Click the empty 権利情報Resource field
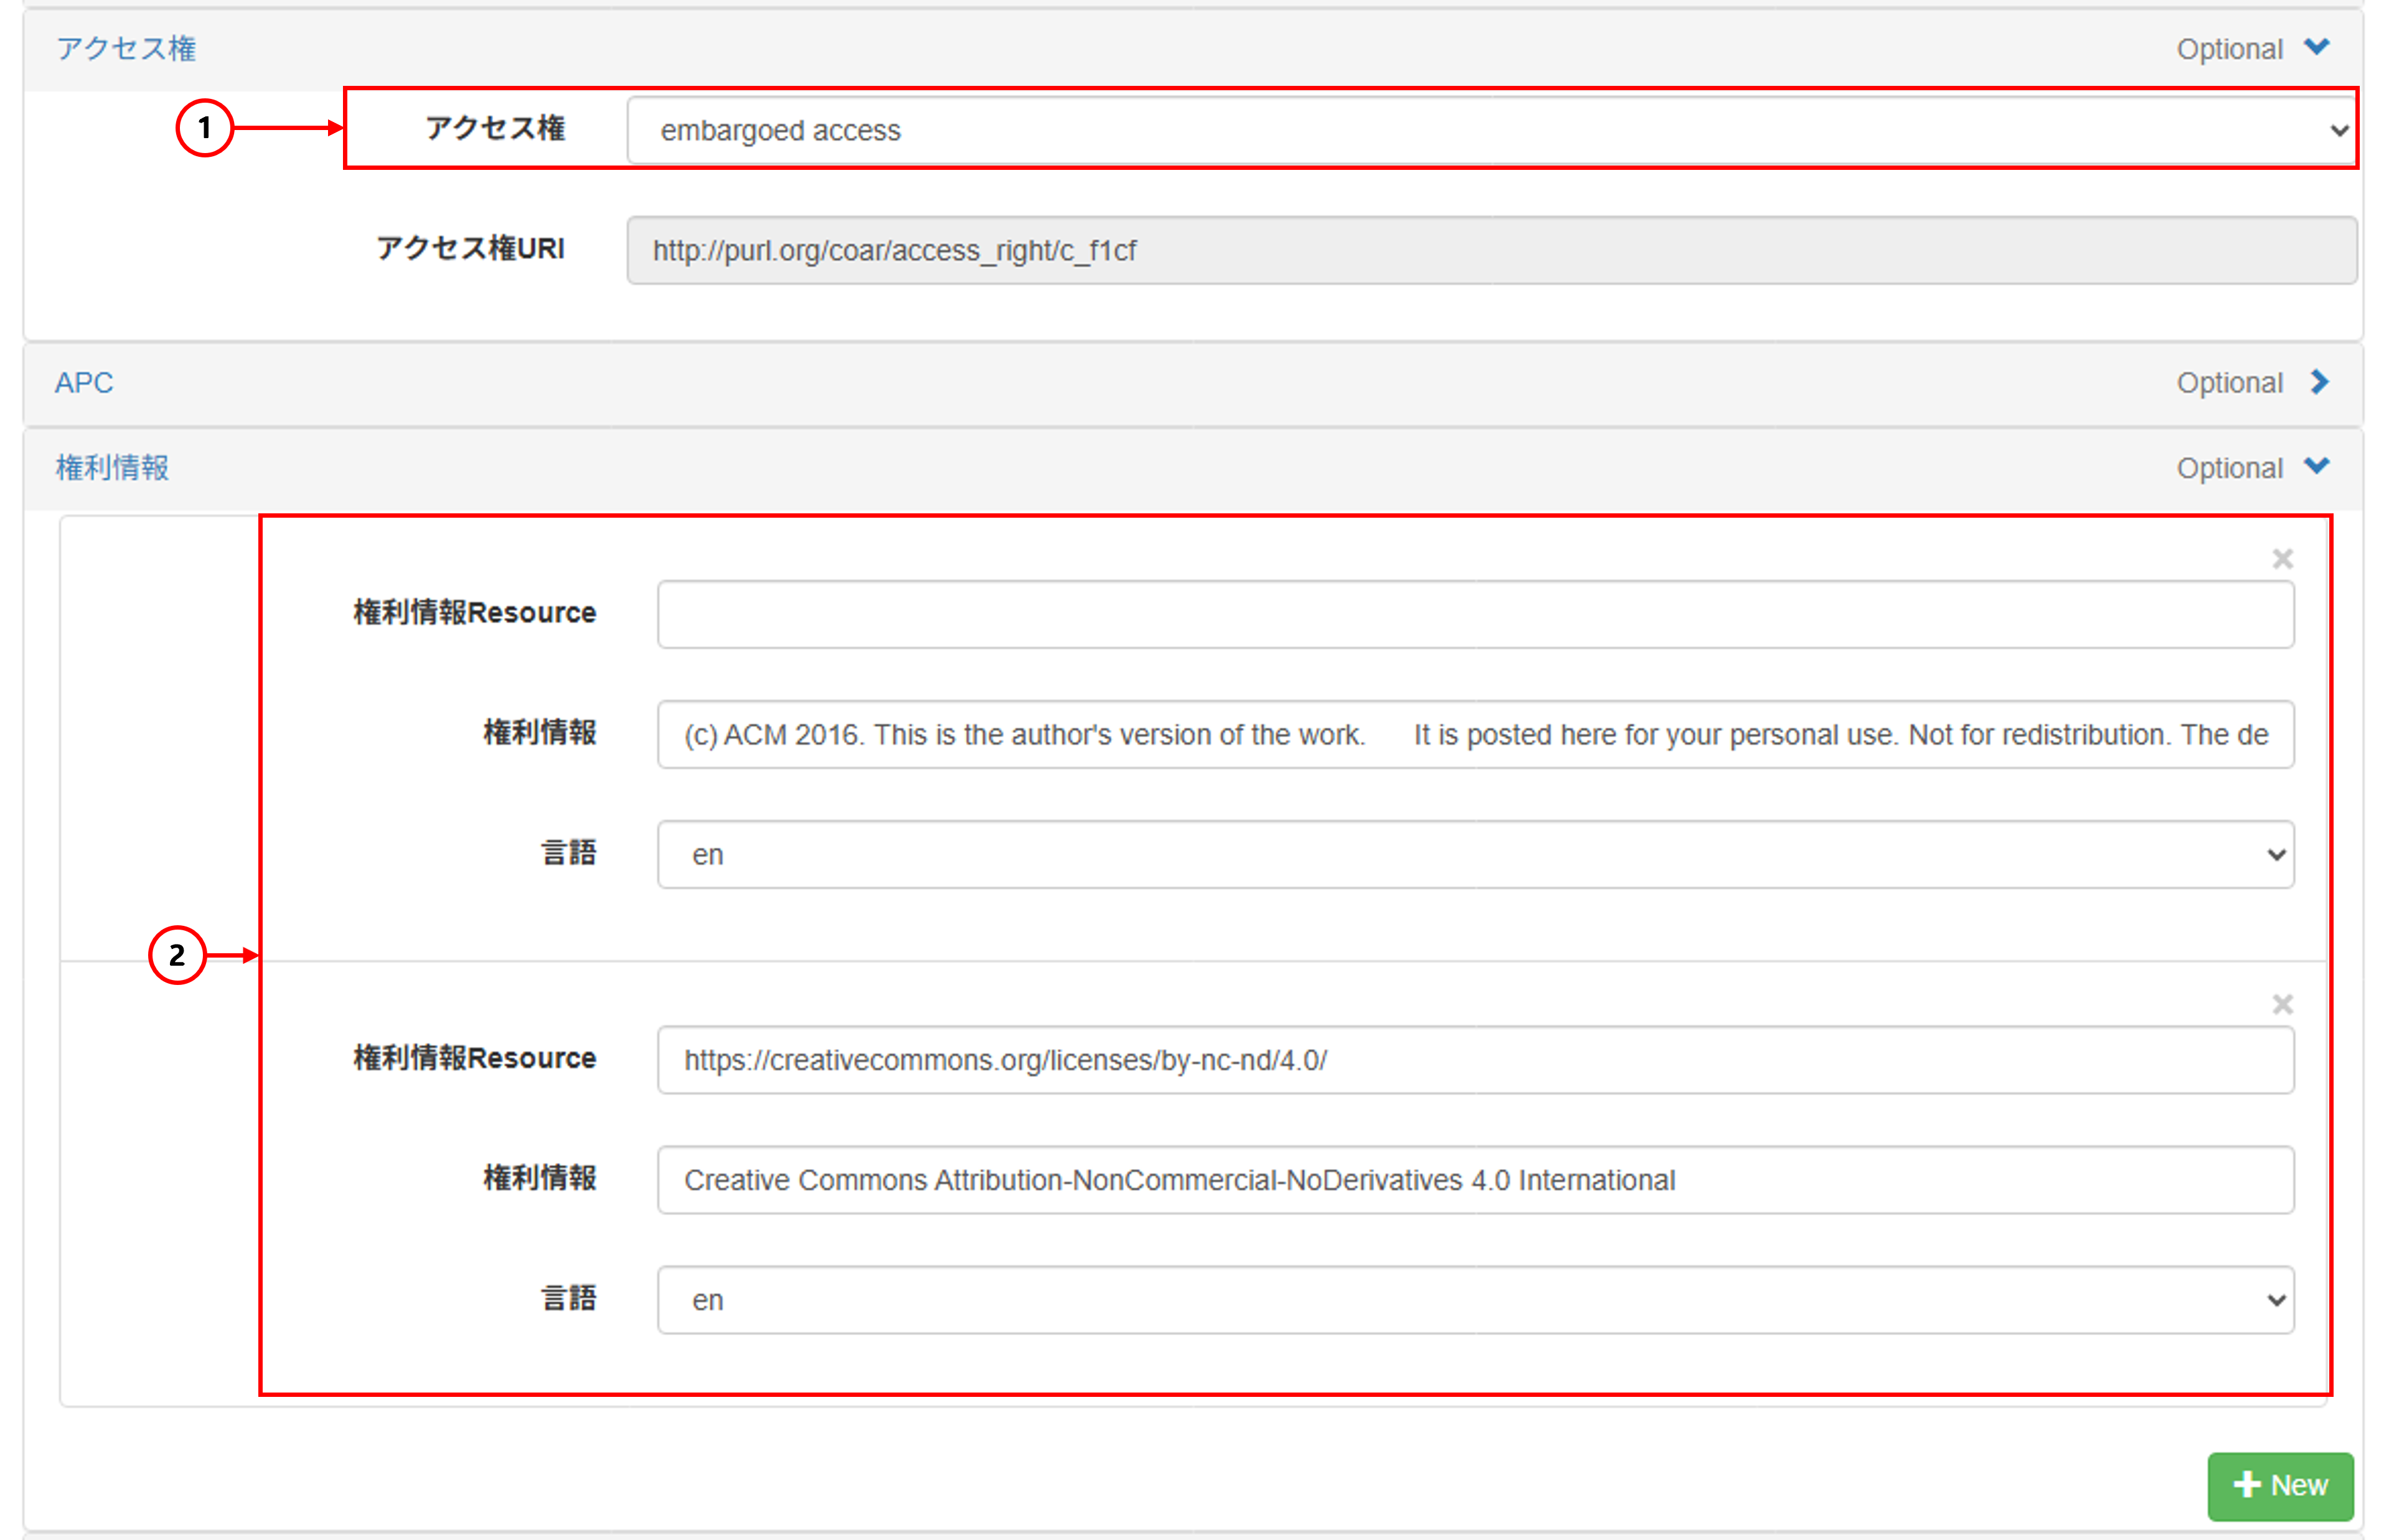Screen dimensions: 2389x1540 1475,614
